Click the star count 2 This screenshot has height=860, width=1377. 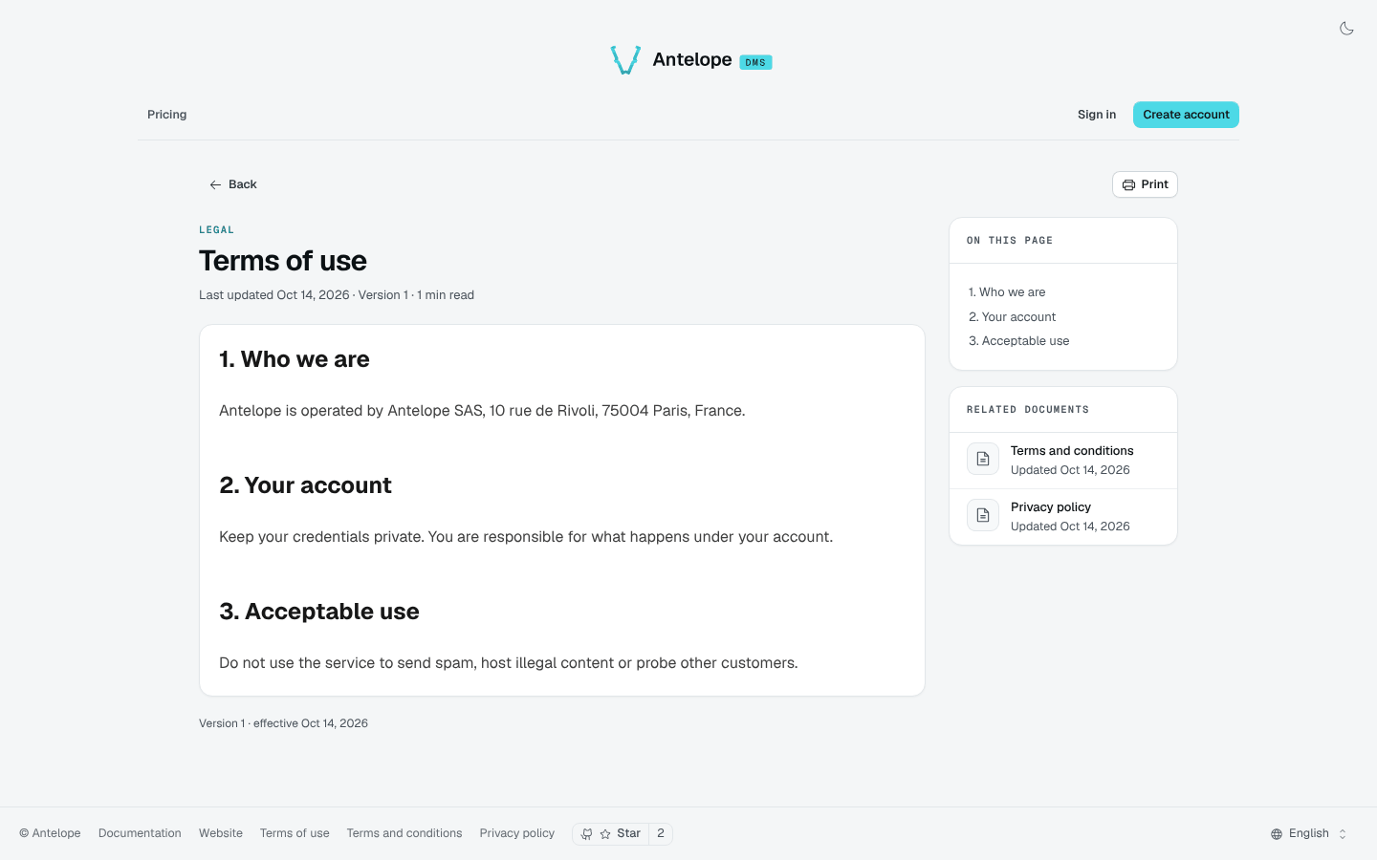pyautogui.click(x=661, y=834)
